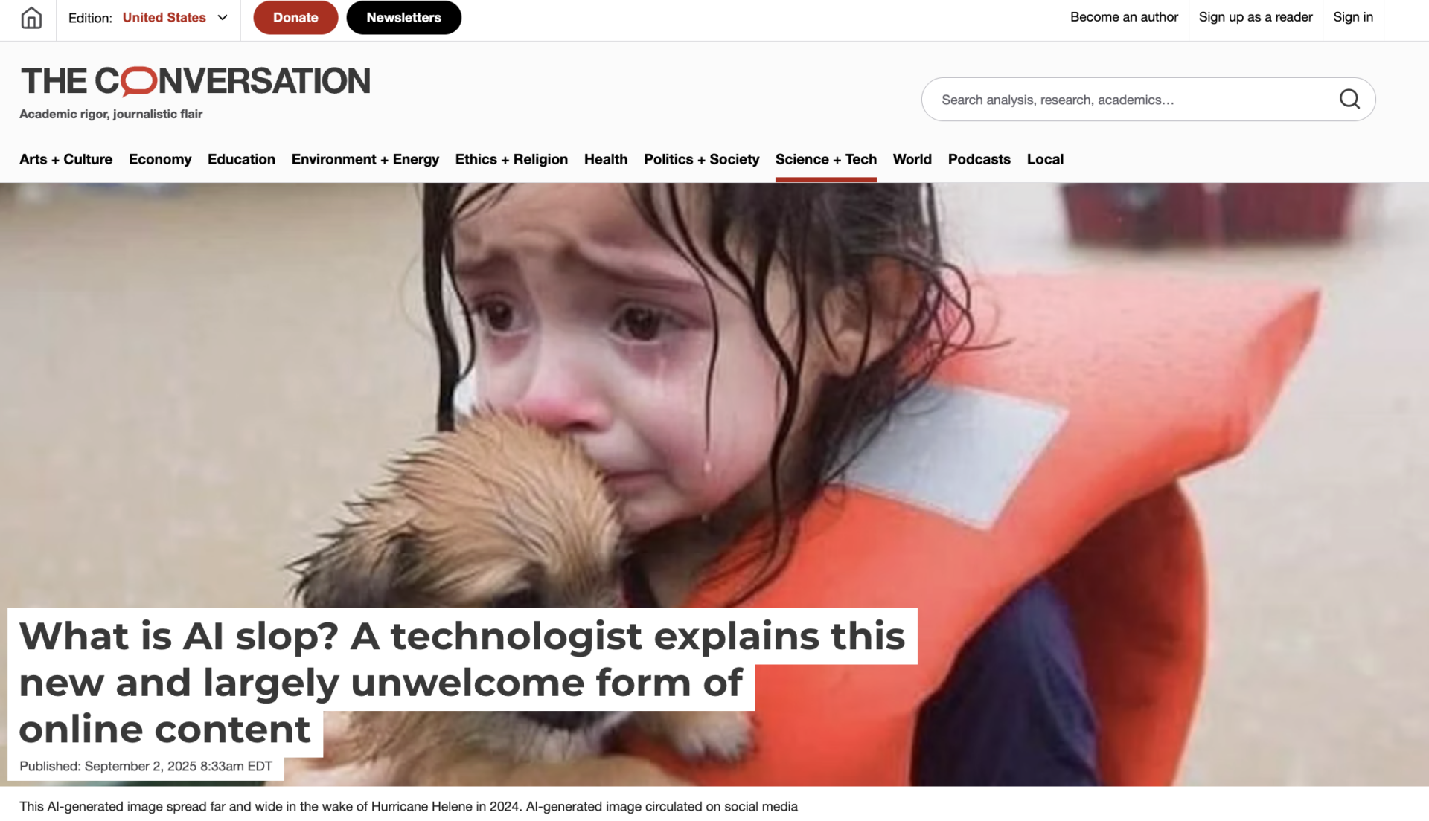
Task: Select Science + Tech tab
Action: point(826,159)
